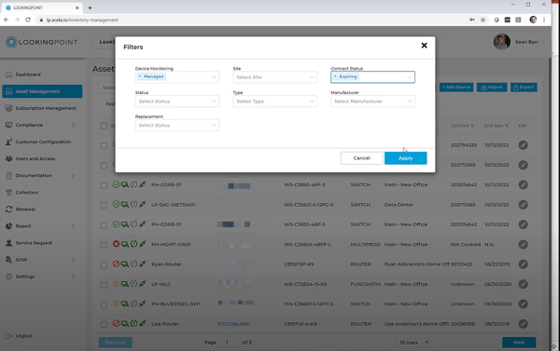The height and width of the screenshot is (351, 560).
Task: Open Asset Management in sidebar
Action: click(42, 91)
